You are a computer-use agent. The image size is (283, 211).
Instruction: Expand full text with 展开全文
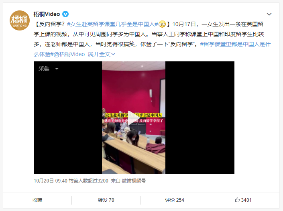pyautogui.click(x=102, y=54)
